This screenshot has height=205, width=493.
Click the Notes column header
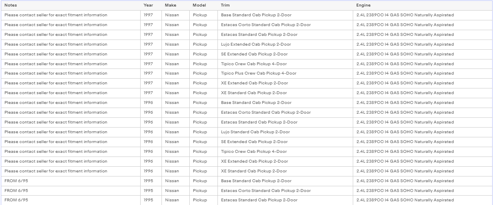click(x=71, y=5)
